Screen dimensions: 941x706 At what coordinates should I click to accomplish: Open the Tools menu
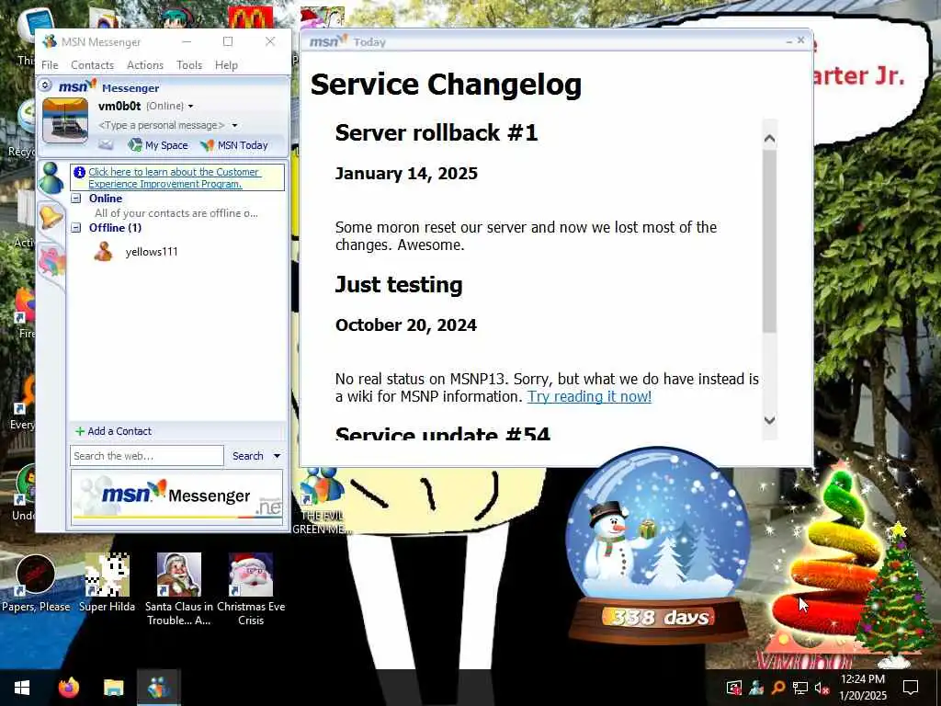189,65
